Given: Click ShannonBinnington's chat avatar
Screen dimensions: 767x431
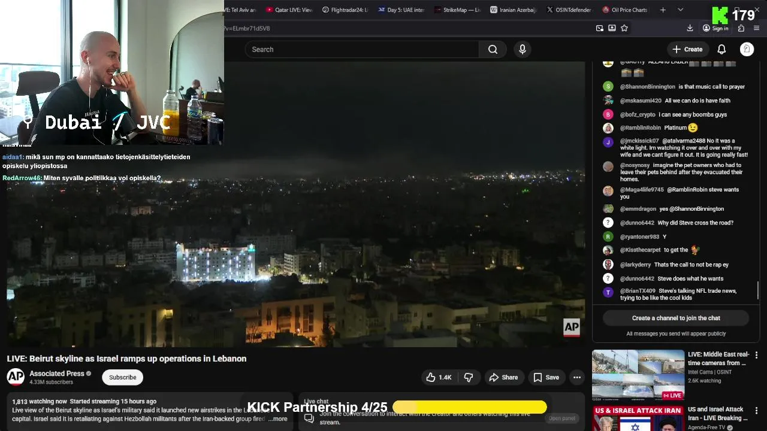Looking at the screenshot, I should (x=608, y=87).
